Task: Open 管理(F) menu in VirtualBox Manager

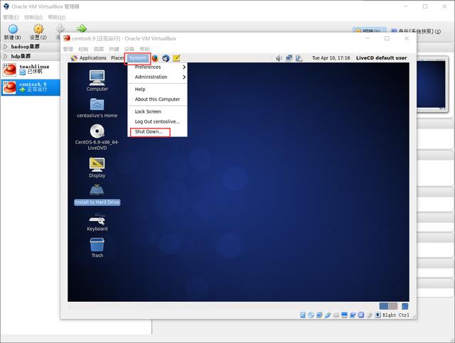Action: pos(11,17)
